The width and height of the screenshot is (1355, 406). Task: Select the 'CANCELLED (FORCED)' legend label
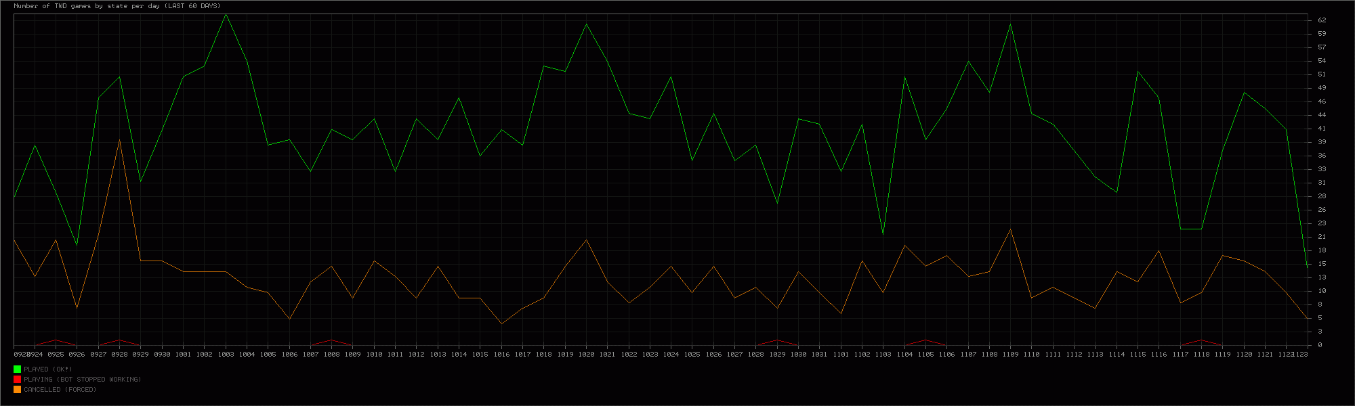pos(60,390)
